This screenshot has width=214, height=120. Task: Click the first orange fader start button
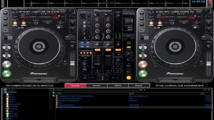click(x=82, y=53)
